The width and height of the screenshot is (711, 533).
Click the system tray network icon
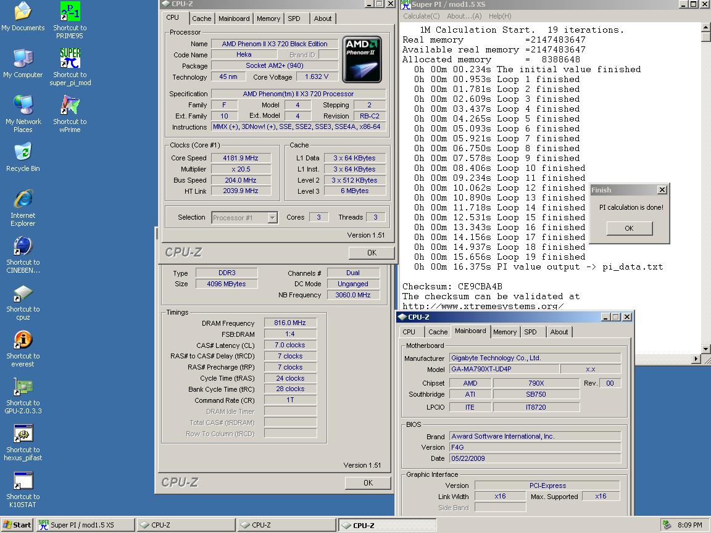(667, 525)
